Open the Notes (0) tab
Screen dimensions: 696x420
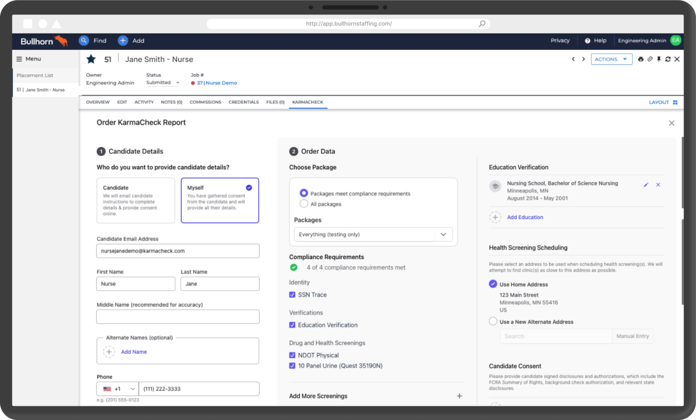click(x=172, y=102)
